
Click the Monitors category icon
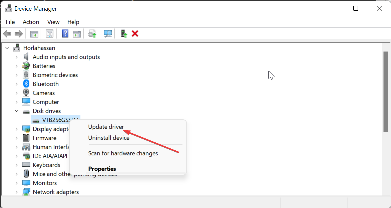[26, 183]
